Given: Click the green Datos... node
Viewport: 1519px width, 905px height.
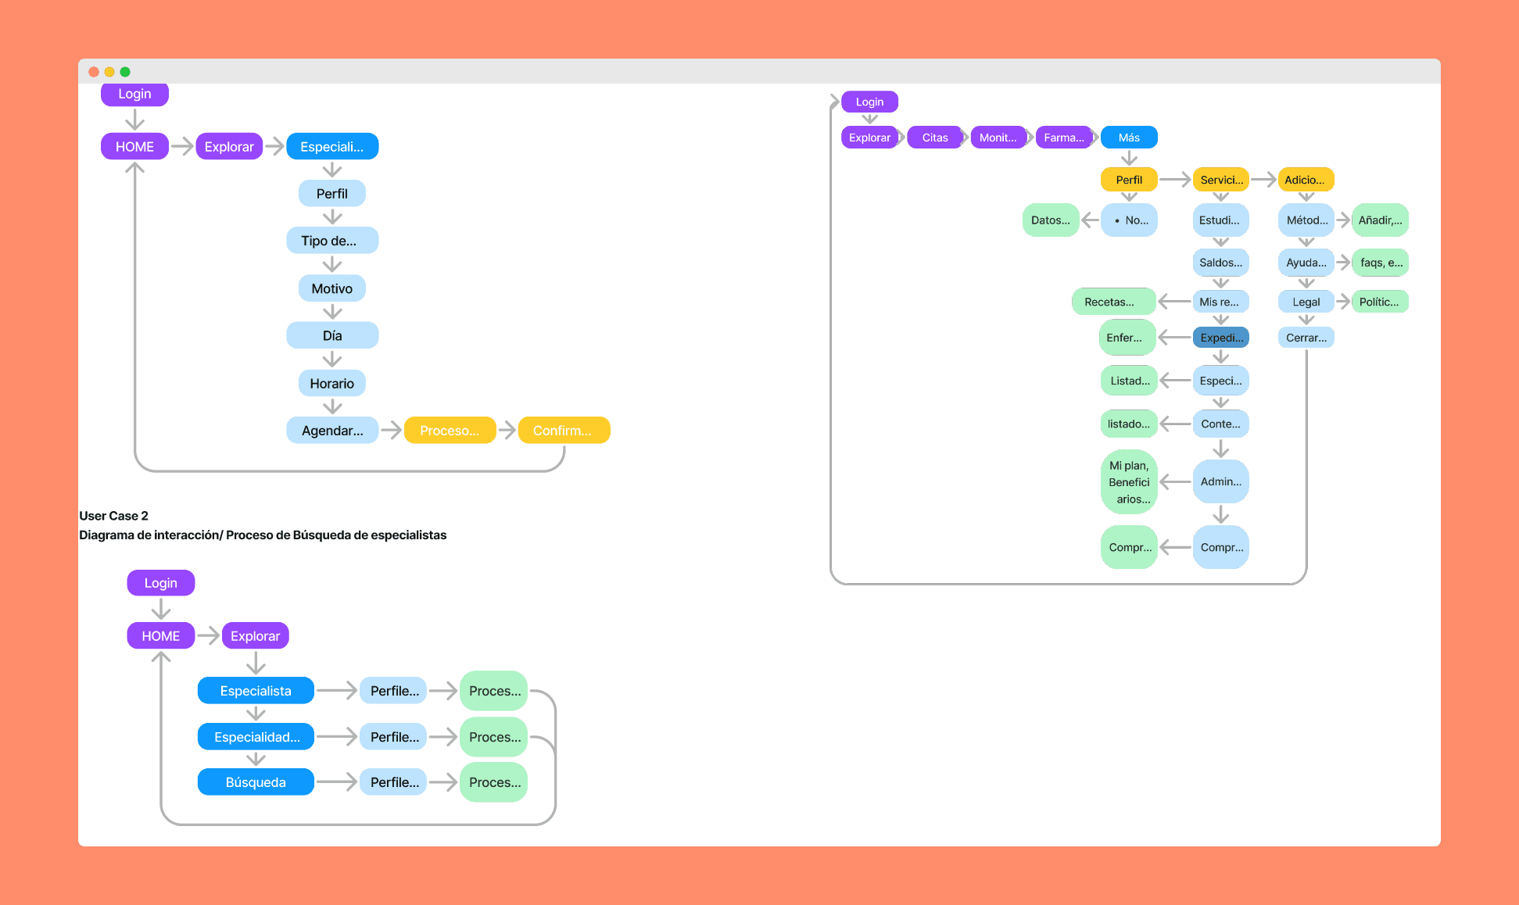Looking at the screenshot, I should tap(1050, 220).
